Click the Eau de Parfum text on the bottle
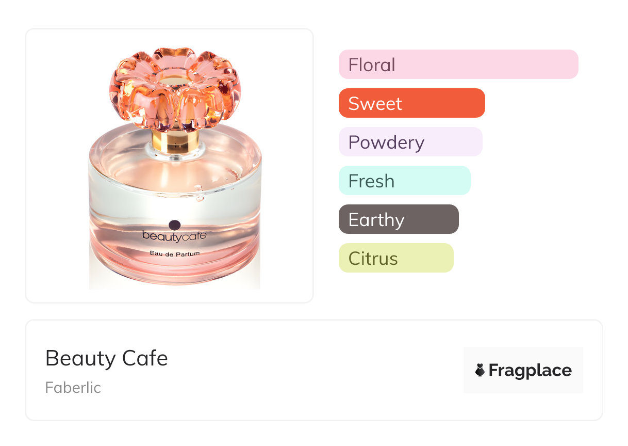 pos(174,253)
